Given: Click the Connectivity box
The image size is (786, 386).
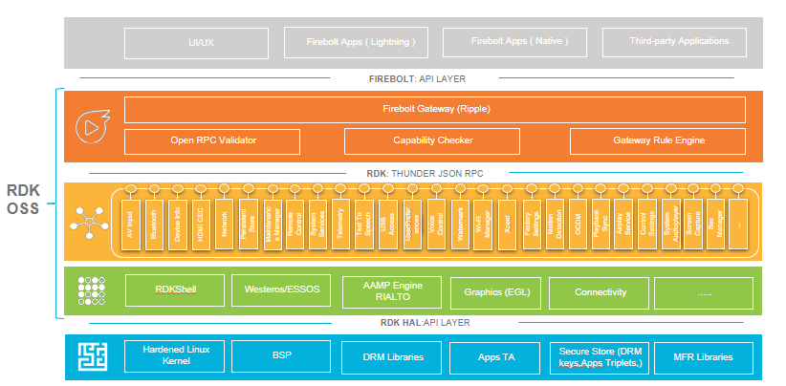Looking at the screenshot, I should [x=600, y=292].
